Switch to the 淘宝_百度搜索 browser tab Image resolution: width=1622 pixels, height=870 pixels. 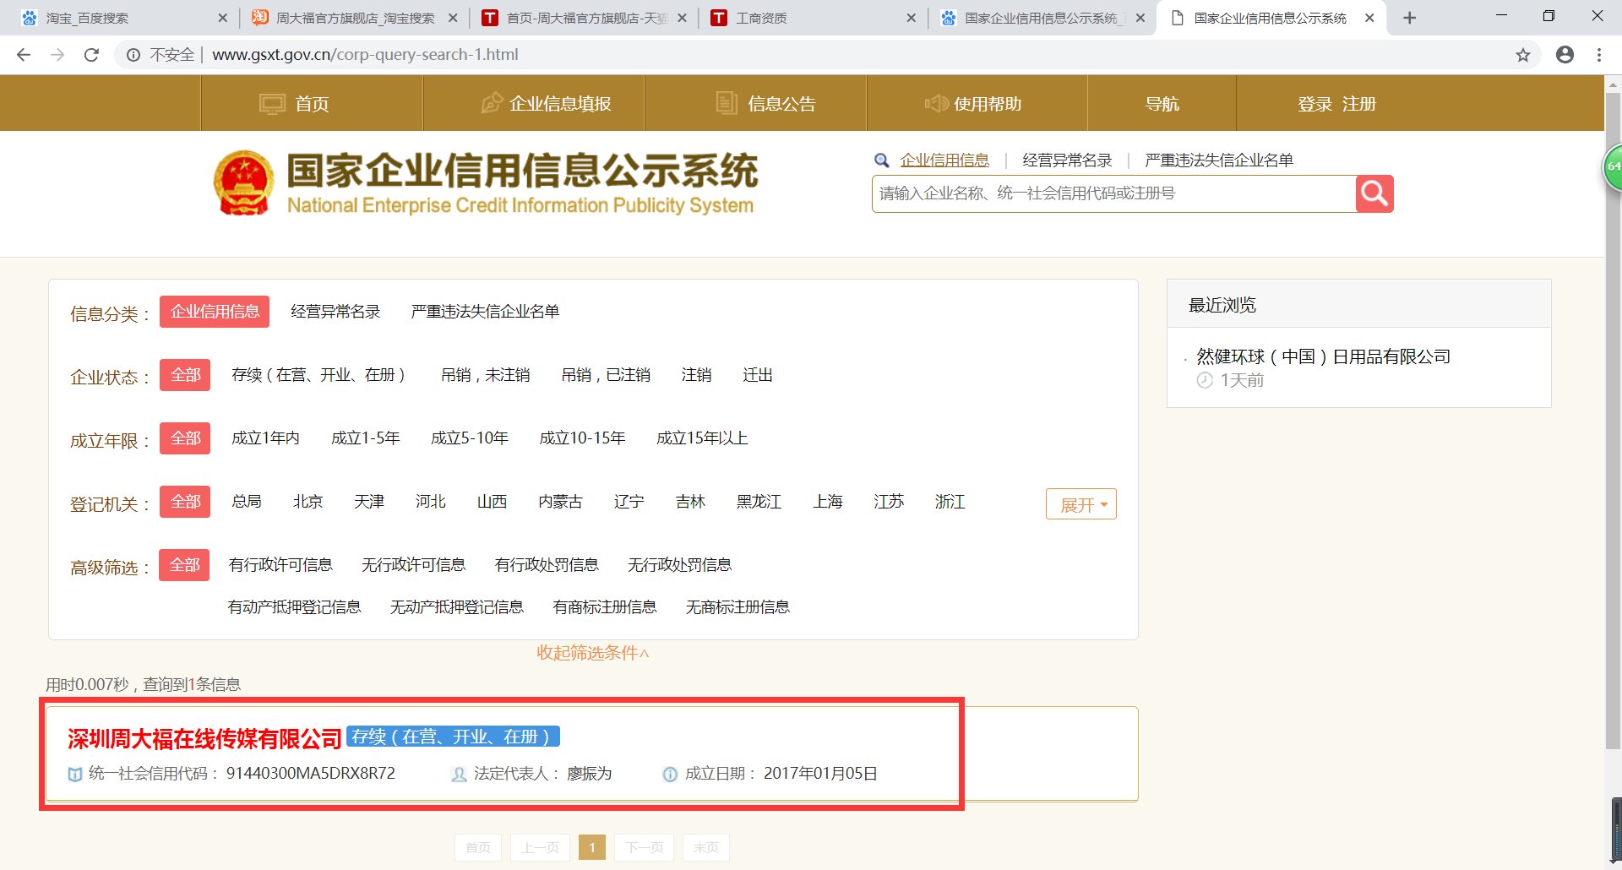(118, 17)
